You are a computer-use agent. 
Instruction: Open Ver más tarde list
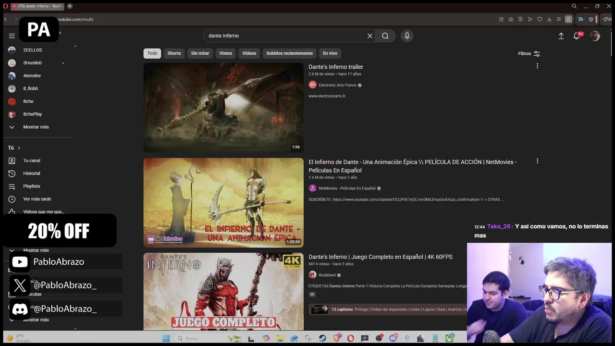[37, 199]
